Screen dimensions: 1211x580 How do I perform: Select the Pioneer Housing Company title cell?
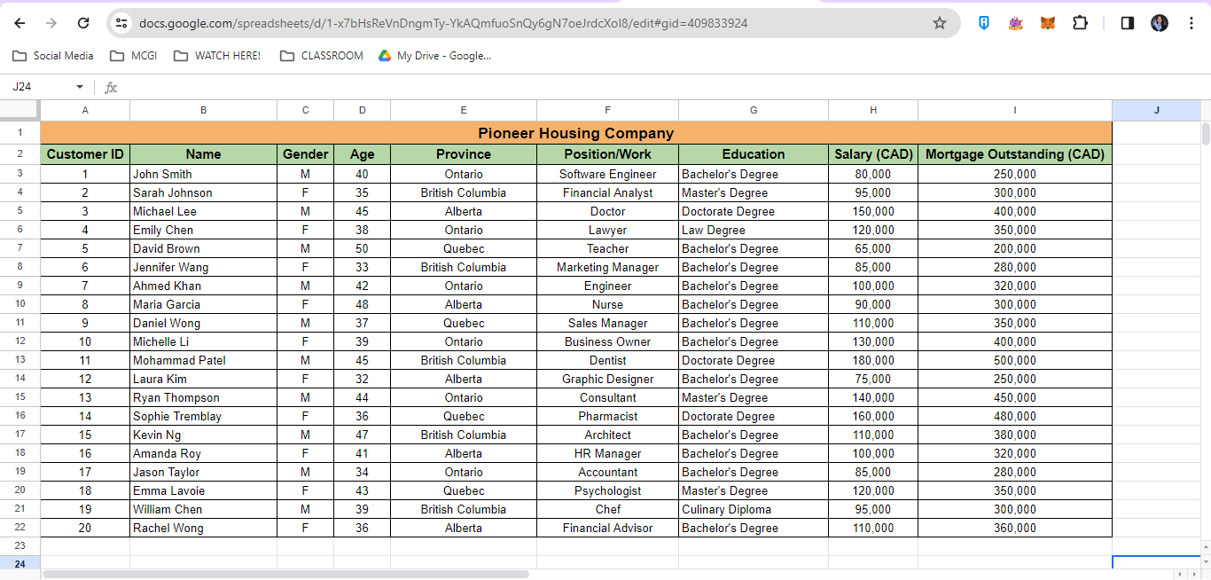(576, 133)
